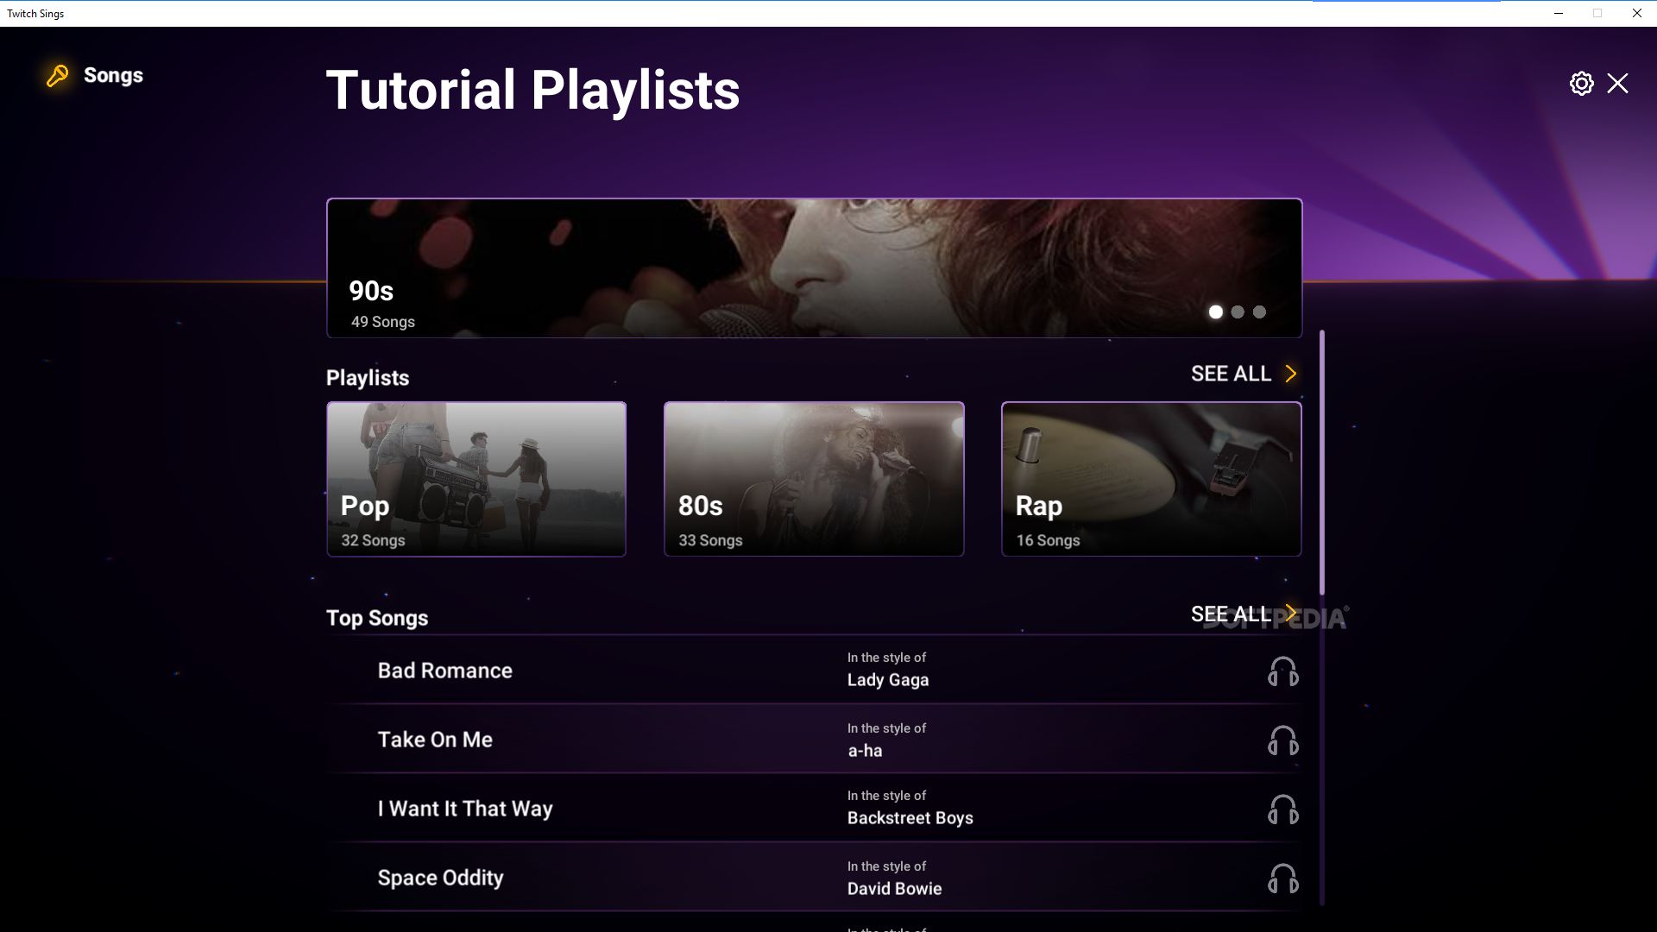
Task: Open the 80s playlist card
Action: pos(814,479)
